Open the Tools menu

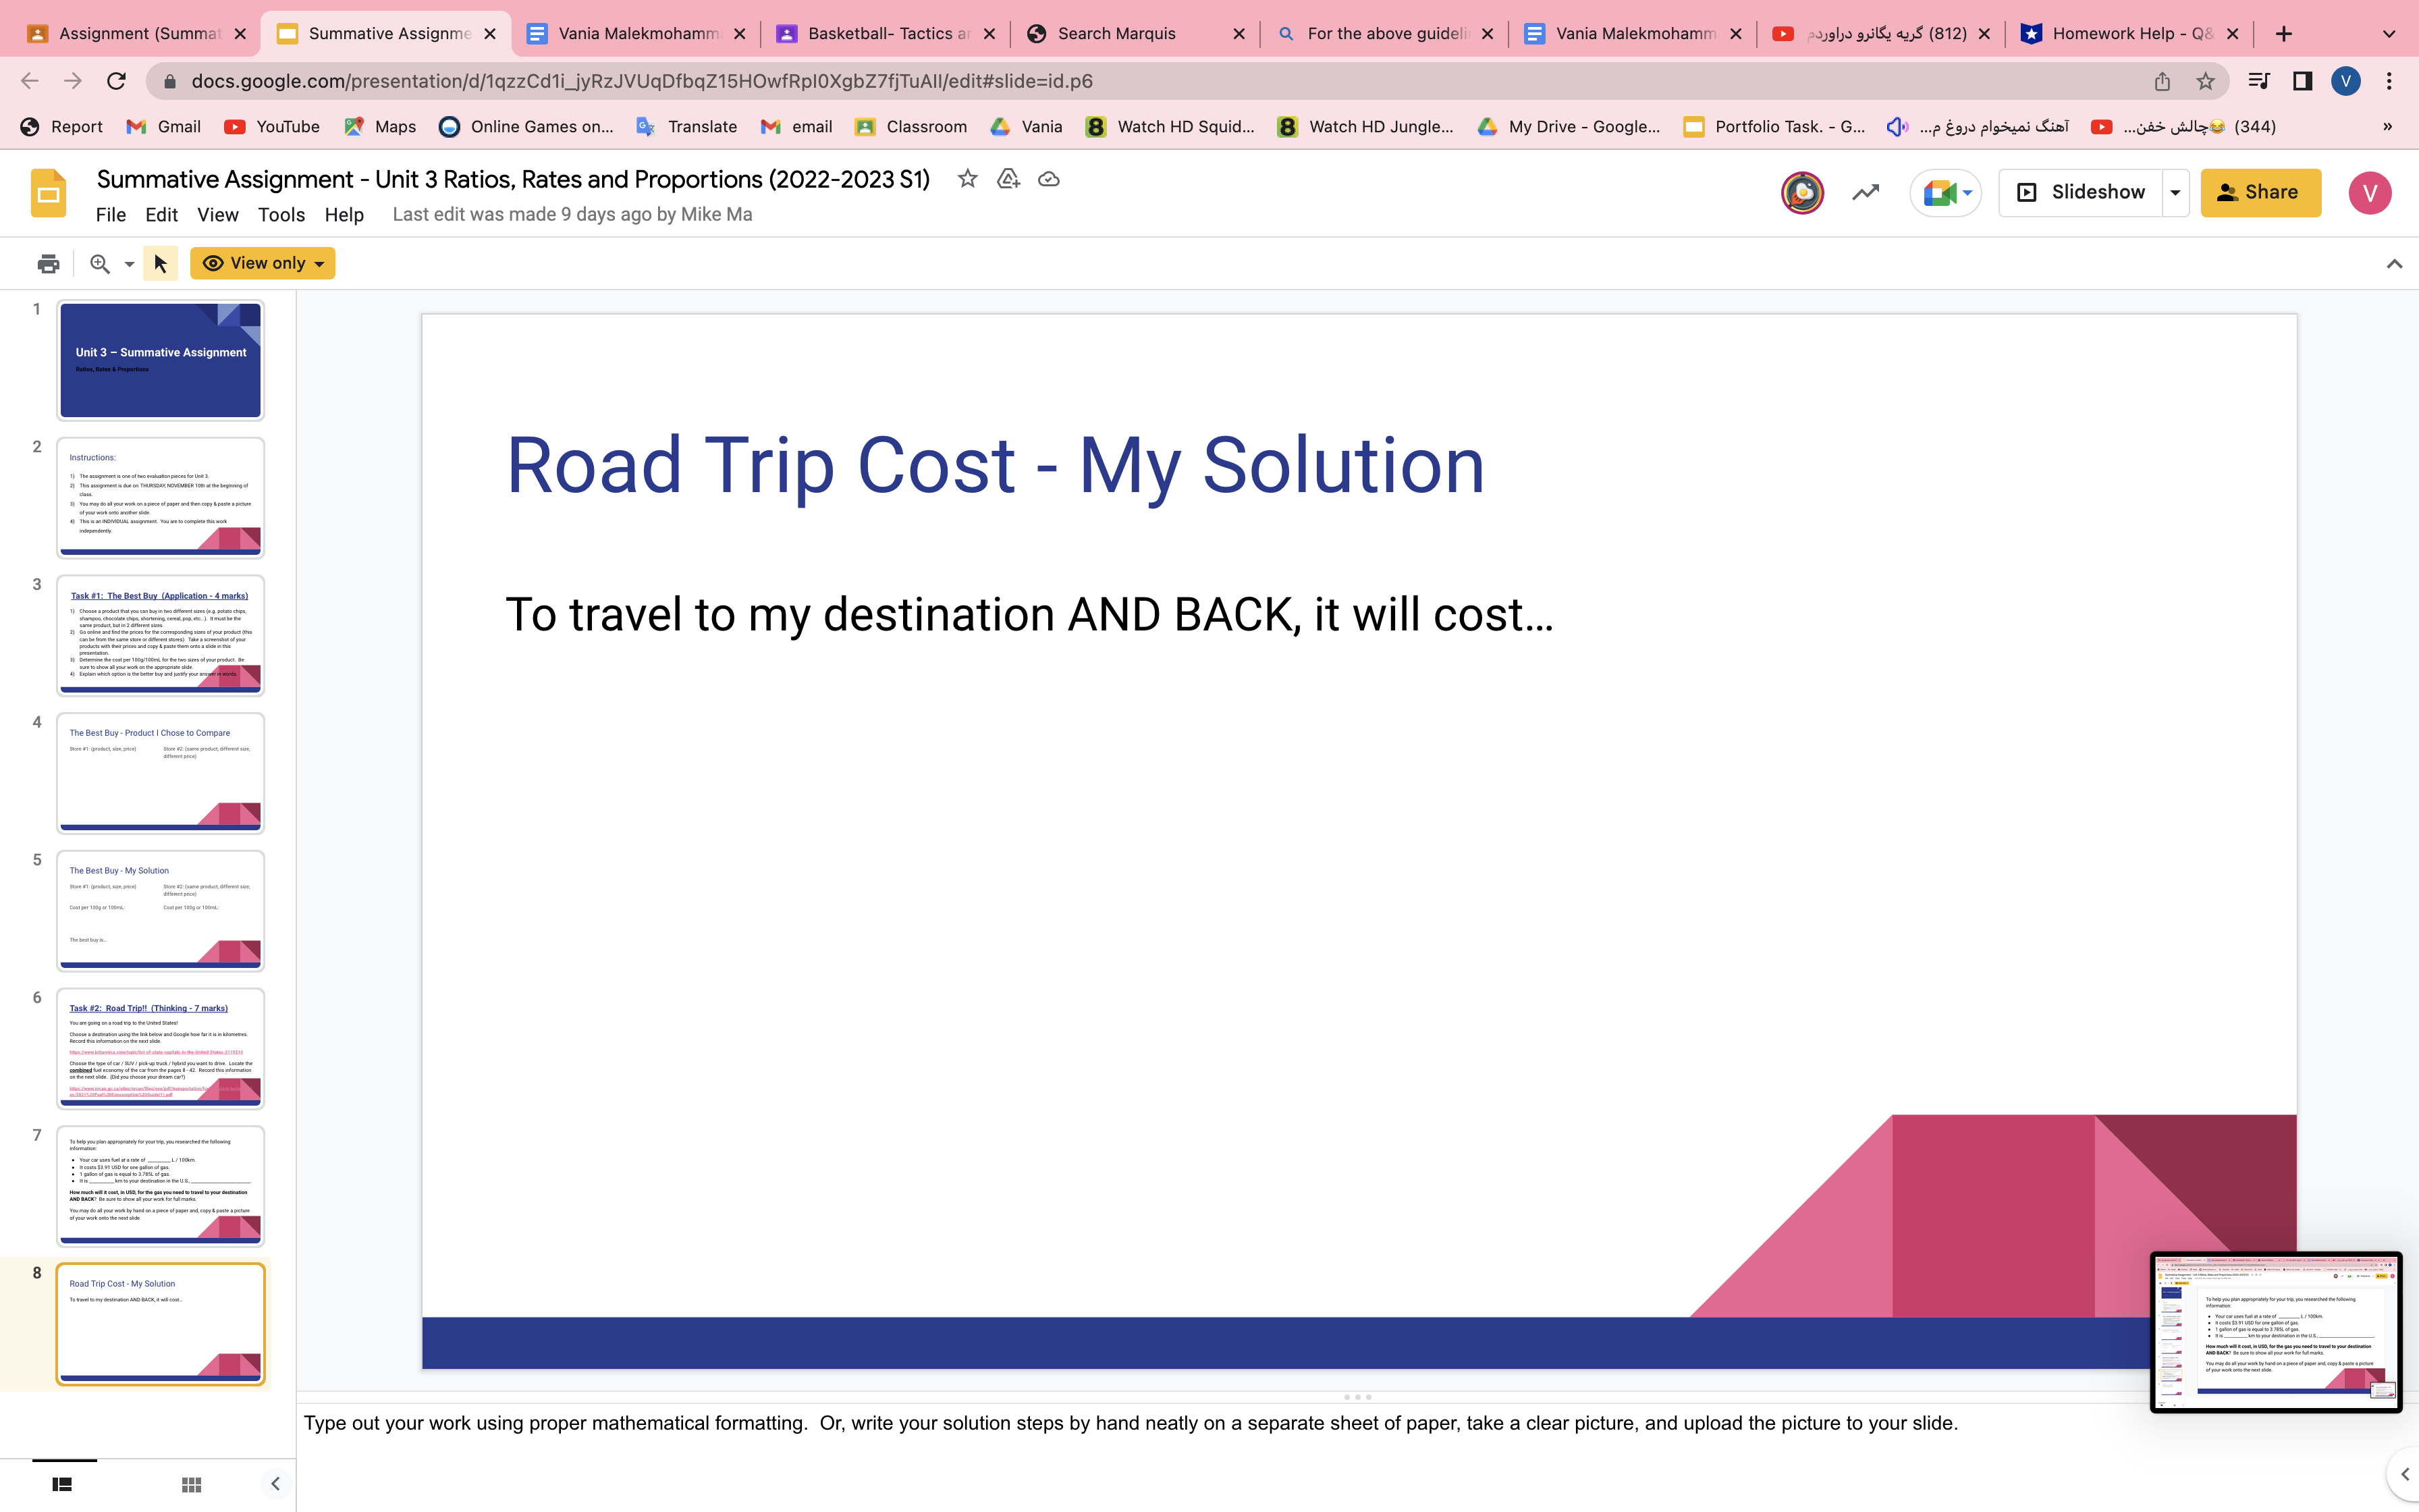point(281,215)
